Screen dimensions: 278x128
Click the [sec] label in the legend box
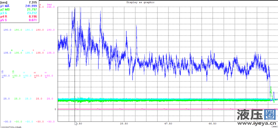[4, 2]
